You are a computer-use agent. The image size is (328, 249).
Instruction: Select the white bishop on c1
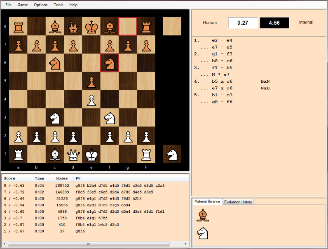click(x=55, y=154)
